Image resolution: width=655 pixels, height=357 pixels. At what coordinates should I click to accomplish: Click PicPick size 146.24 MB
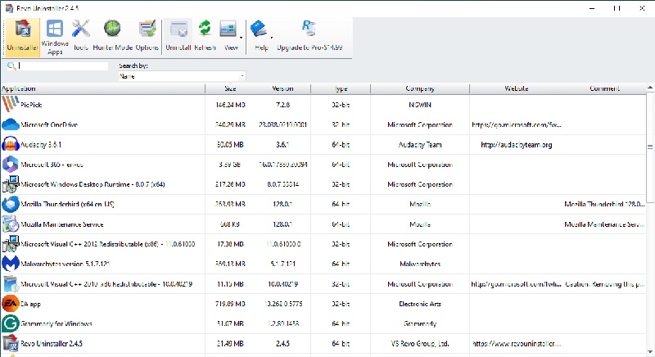point(230,105)
